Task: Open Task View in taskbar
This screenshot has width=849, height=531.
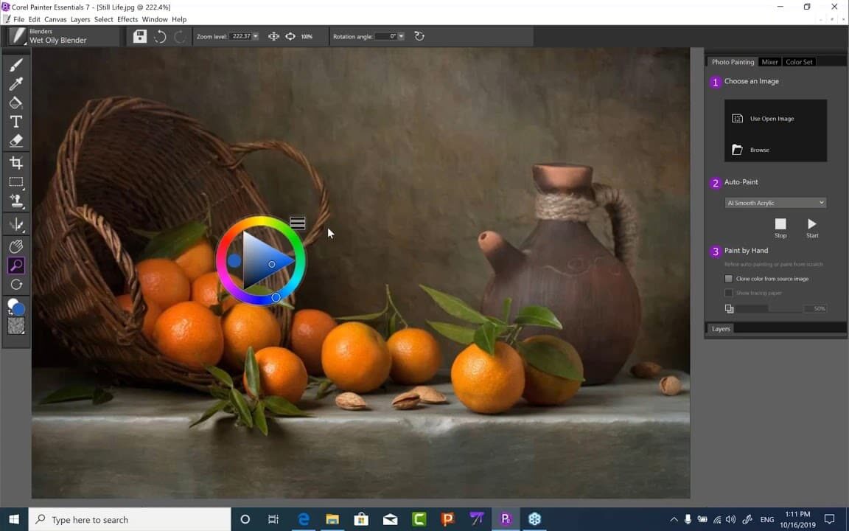Action: [273, 519]
